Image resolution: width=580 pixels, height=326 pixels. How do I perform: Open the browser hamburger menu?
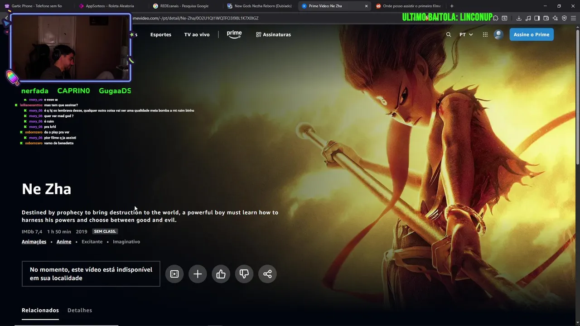(x=573, y=18)
